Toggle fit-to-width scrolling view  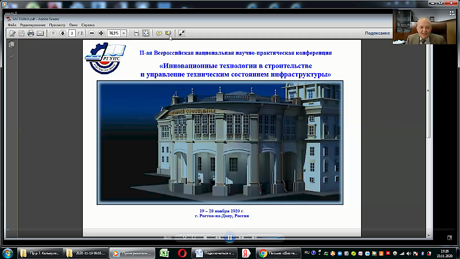pos(136,33)
